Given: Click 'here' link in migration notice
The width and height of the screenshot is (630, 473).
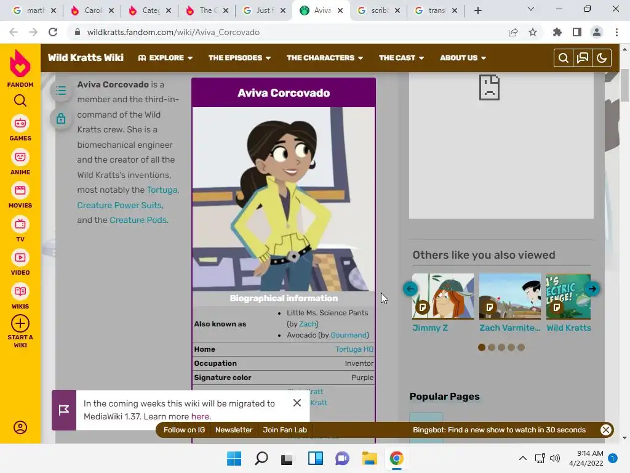Looking at the screenshot, I should click(200, 416).
